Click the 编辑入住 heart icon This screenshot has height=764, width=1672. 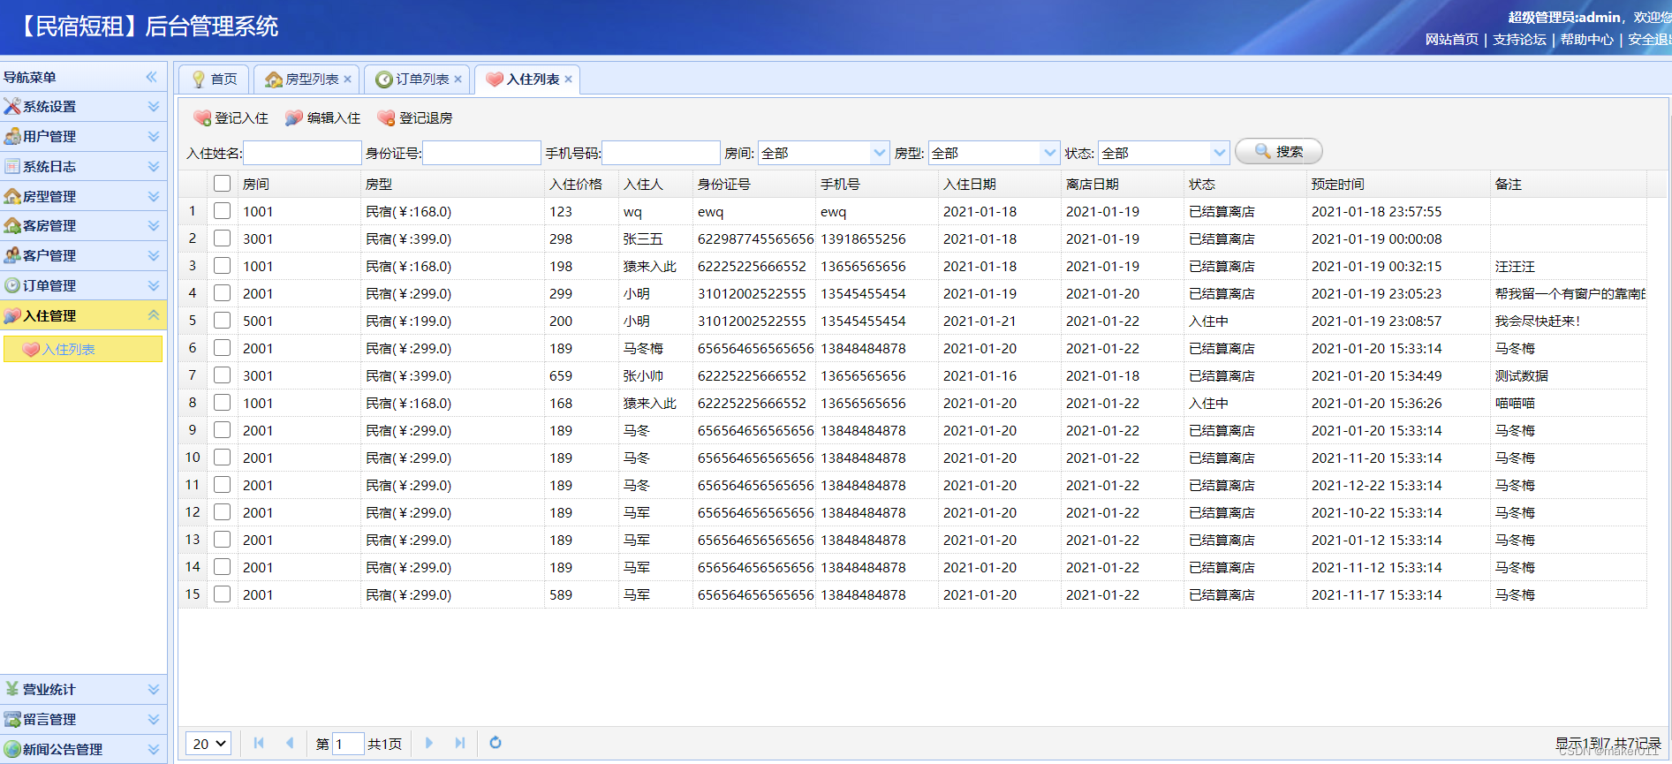pos(294,117)
